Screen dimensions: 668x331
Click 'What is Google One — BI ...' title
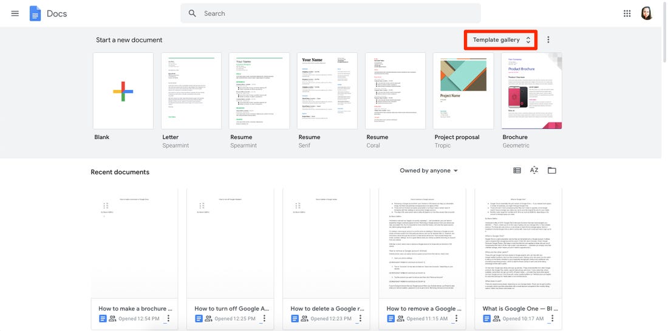pos(520,309)
